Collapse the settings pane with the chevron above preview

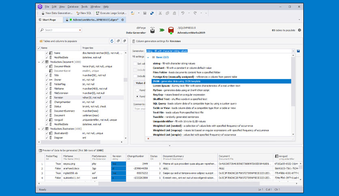[170, 146]
